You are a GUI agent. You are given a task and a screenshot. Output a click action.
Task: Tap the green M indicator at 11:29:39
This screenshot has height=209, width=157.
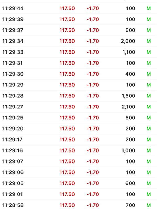pos(149,19)
